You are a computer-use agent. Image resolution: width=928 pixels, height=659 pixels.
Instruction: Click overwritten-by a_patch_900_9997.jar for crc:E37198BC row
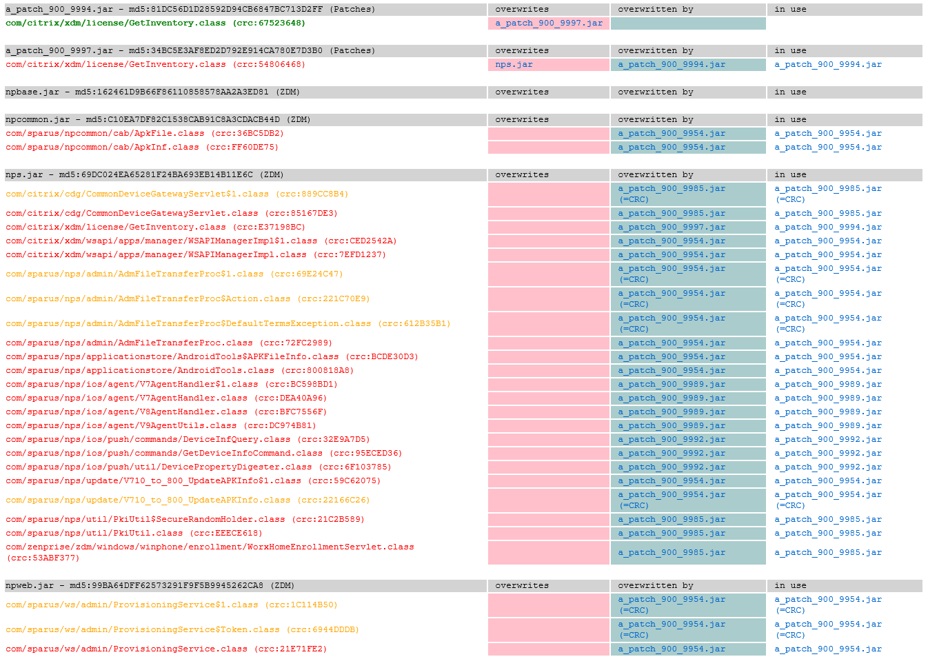click(x=672, y=227)
